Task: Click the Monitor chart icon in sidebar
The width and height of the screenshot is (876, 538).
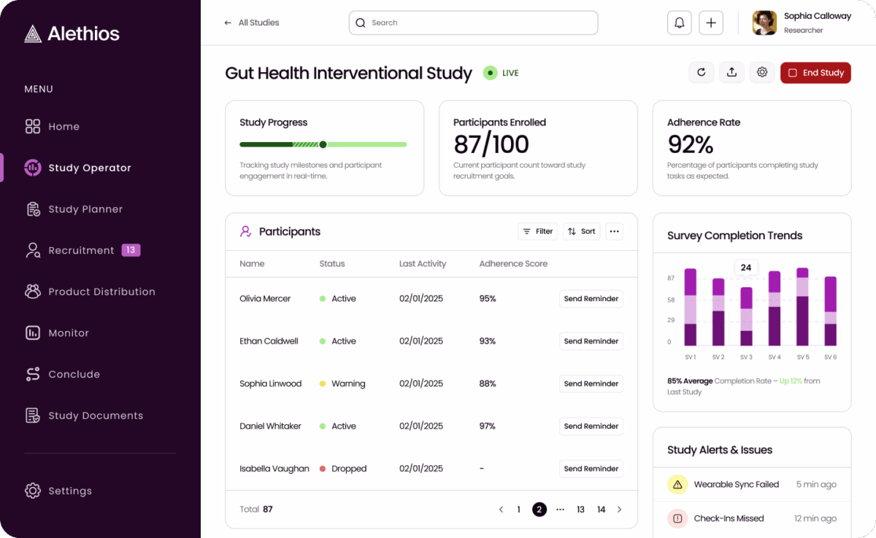Action: [33, 333]
